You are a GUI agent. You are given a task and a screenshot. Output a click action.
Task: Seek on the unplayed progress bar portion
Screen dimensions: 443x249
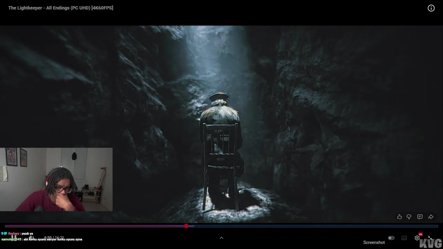[x=313, y=226]
